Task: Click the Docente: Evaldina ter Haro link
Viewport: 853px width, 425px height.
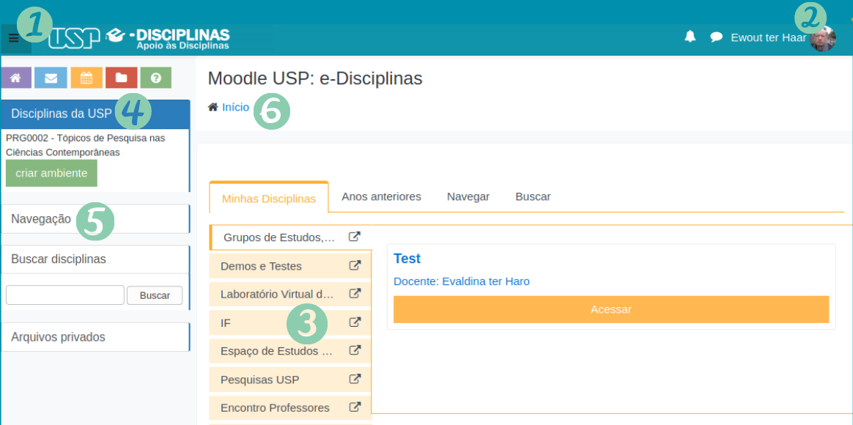Action: (462, 281)
